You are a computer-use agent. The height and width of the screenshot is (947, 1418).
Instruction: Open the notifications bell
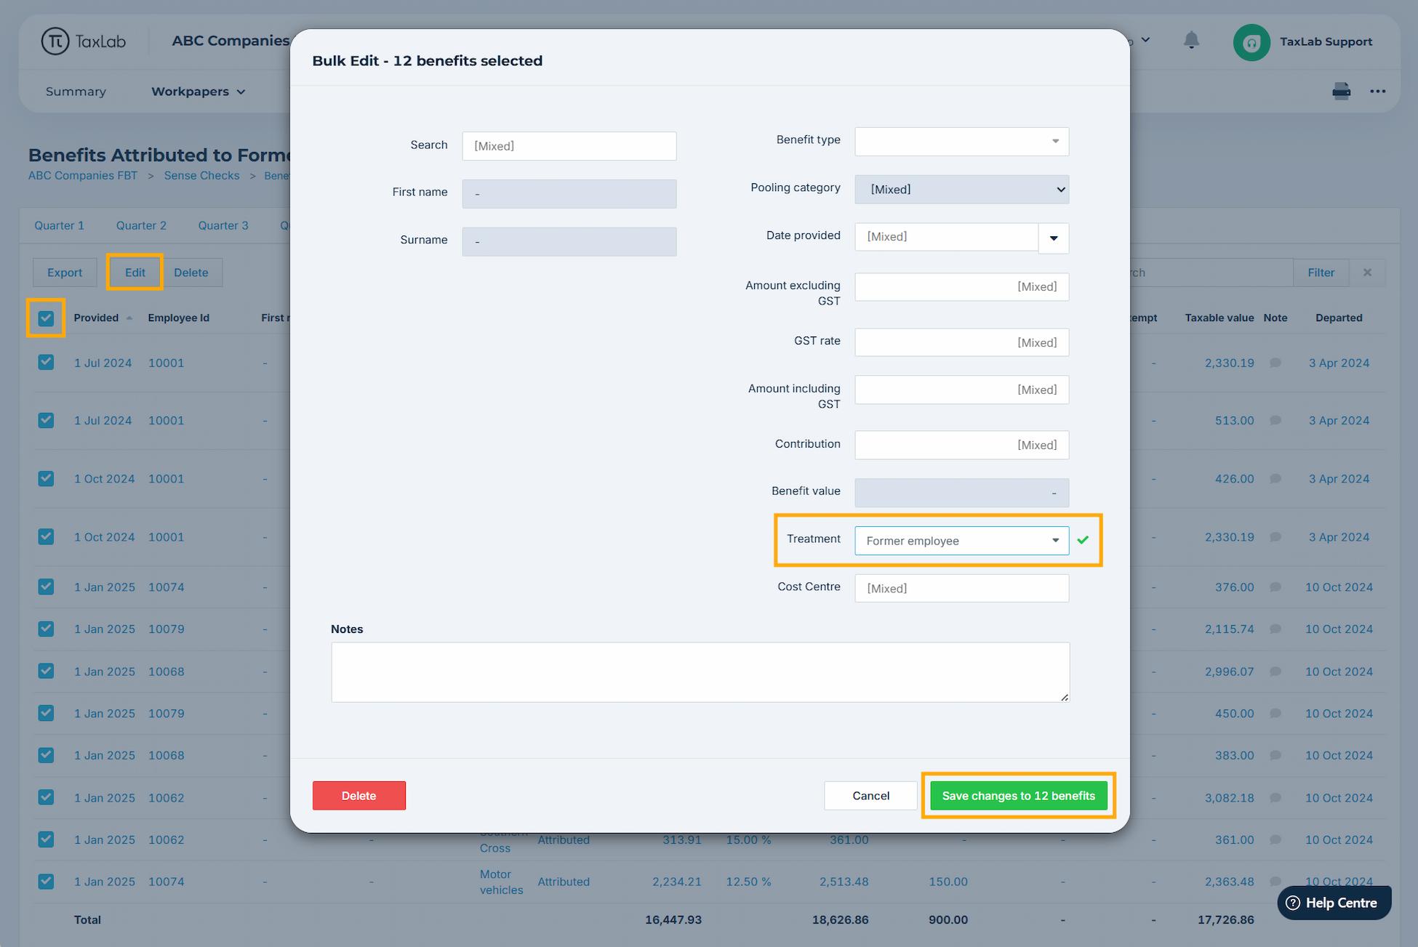[1191, 41]
